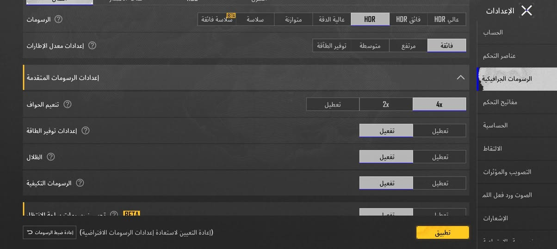
Task: Open the الرسومات الجرافيكية settings tab
Action: point(517,79)
